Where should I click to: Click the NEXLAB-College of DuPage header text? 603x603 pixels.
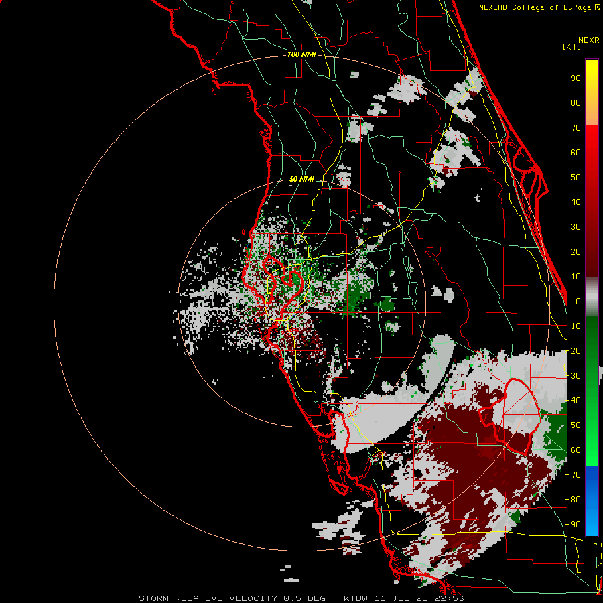coord(536,7)
